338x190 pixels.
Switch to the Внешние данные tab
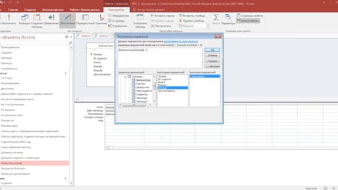point(53,9)
